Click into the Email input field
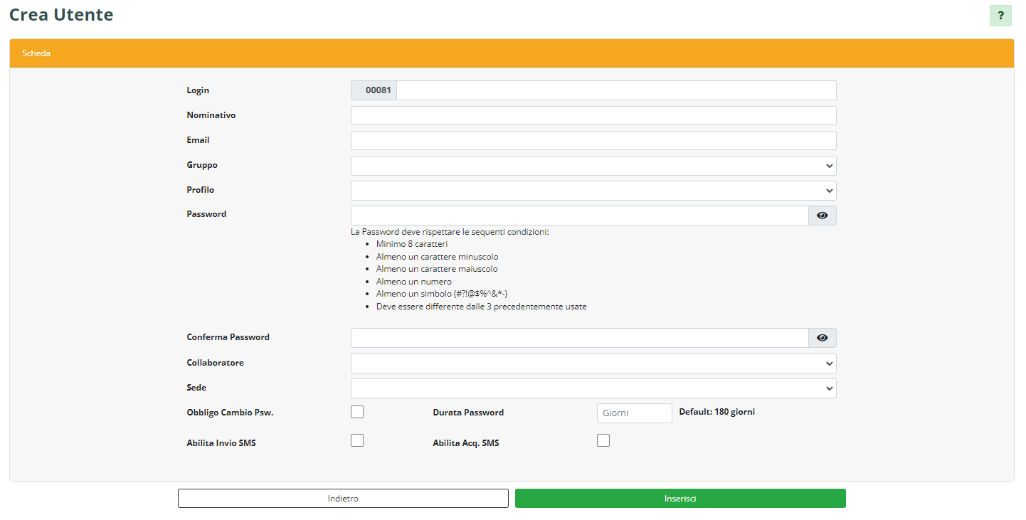Screen dimensions: 1026x520 click(593, 141)
